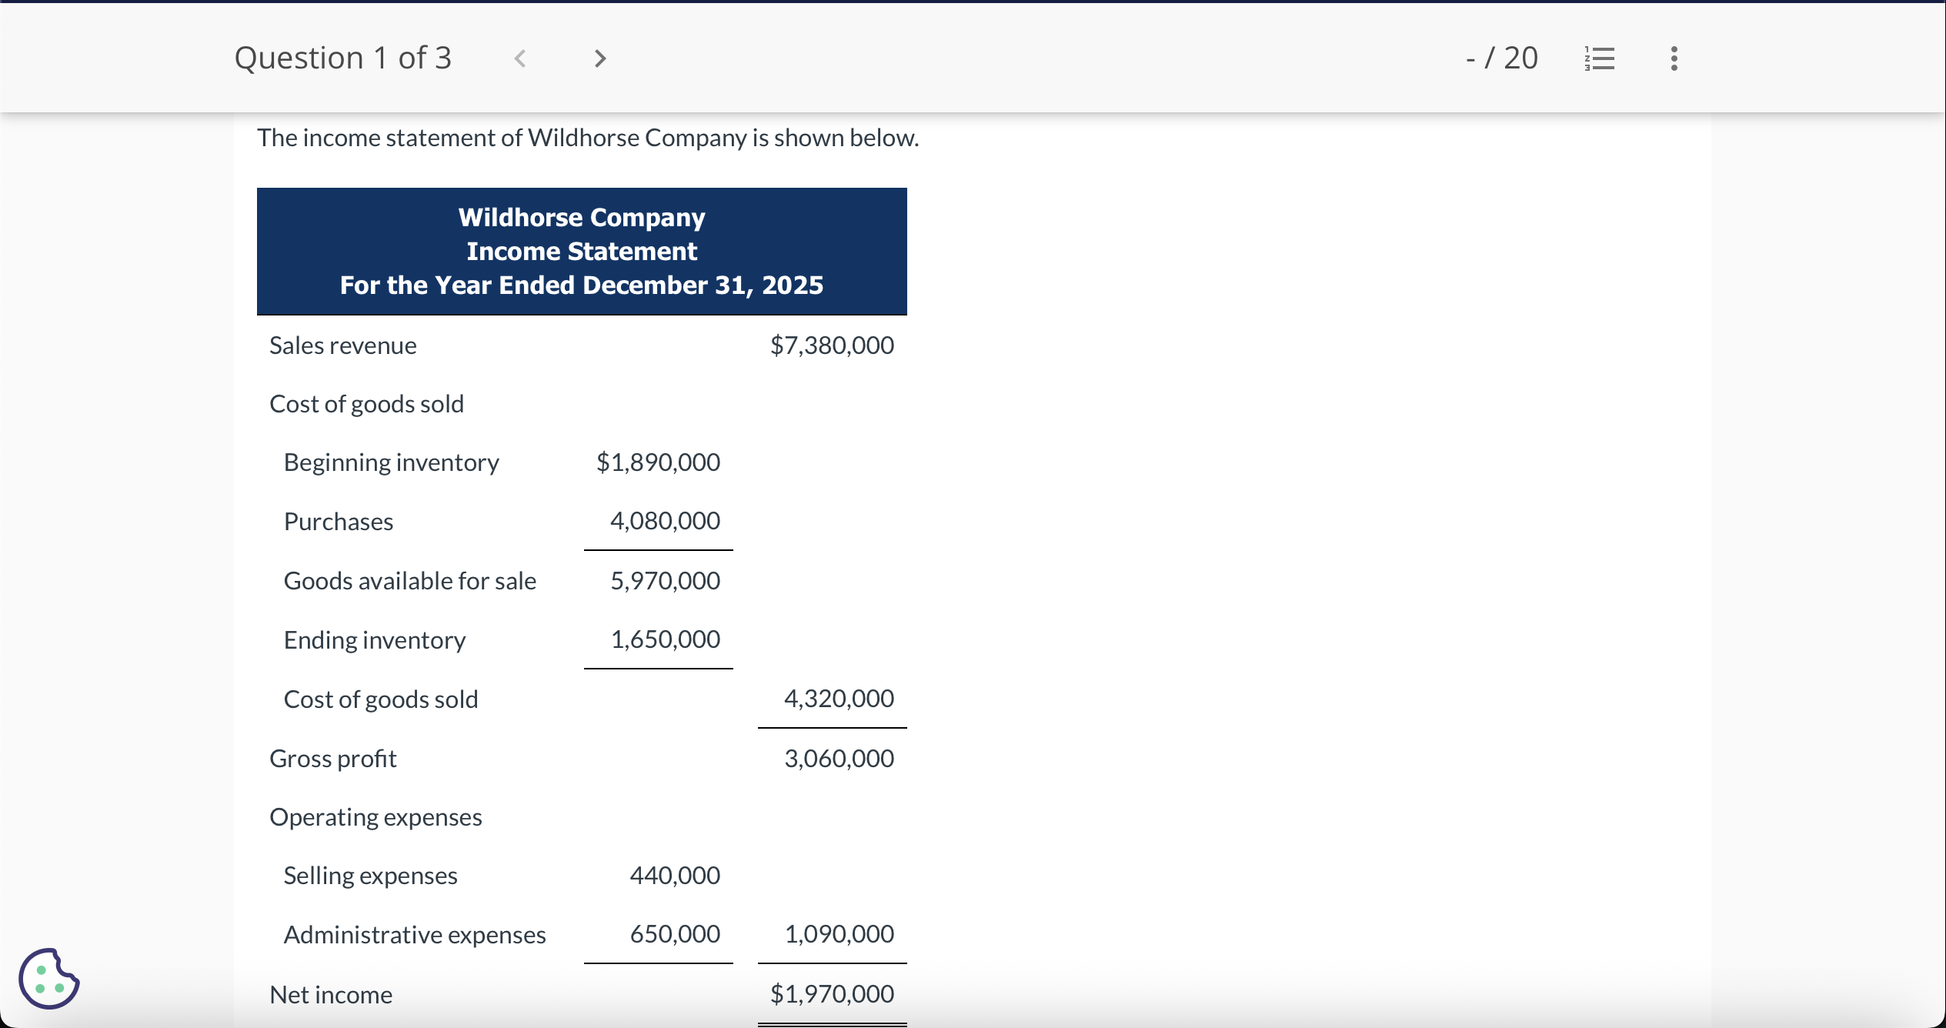
Task: Click the income statement introduction sentence
Action: 587,138
